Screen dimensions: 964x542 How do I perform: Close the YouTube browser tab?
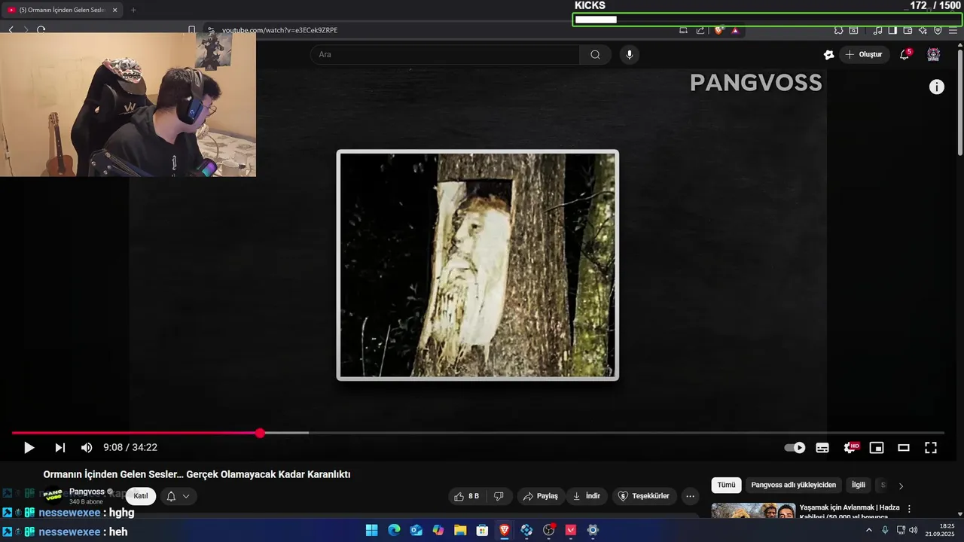[115, 10]
